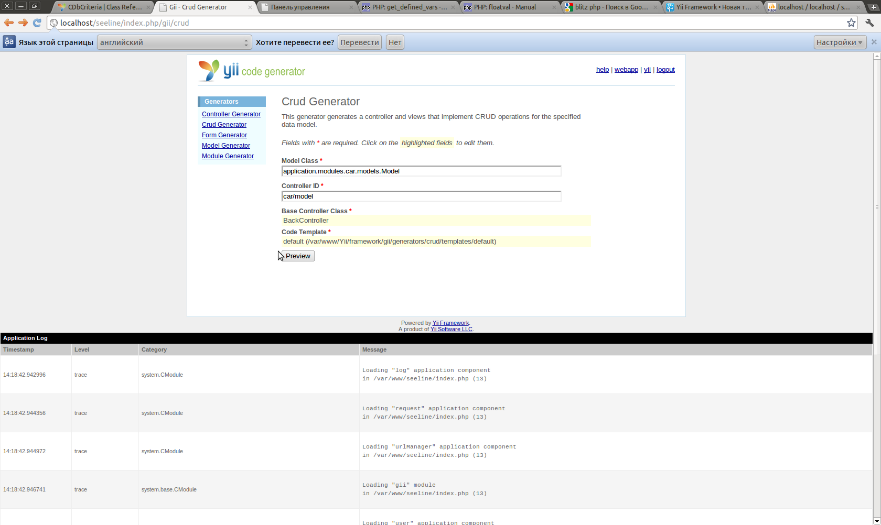Click the Preview button
Viewport: 881px width, 525px height.
click(x=298, y=256)
